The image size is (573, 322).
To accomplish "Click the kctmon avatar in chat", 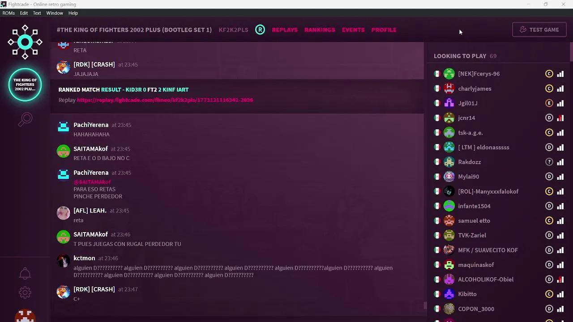I will 63,261.
